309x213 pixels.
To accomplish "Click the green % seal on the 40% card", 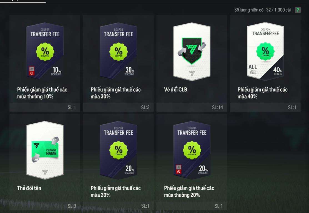I will pos(265,52).
